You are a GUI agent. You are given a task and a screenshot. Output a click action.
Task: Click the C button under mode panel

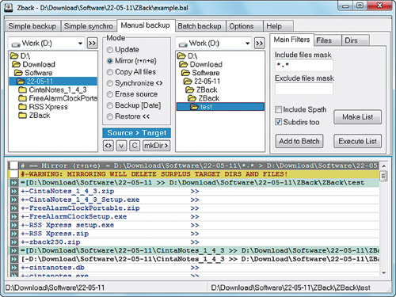[135, 146]
